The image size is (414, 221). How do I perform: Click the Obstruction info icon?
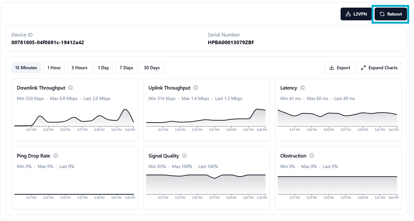tap(311, 156)
